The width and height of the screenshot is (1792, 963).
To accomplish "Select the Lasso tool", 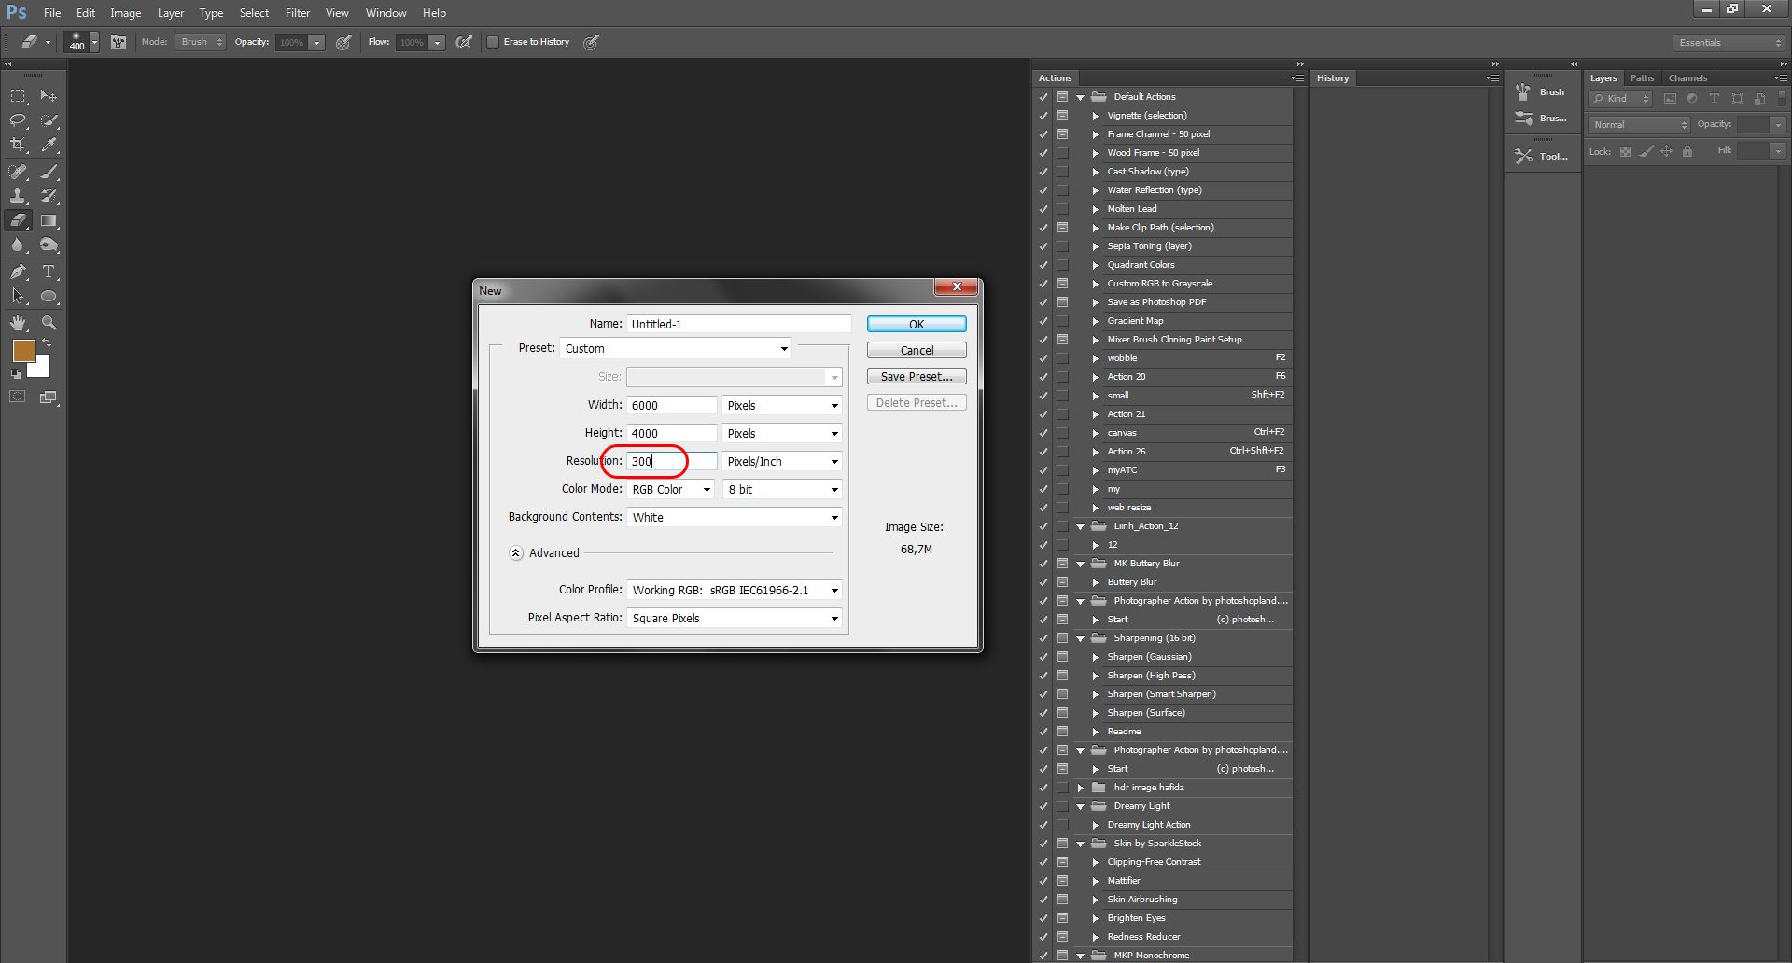I will click(x=18, y=120).
